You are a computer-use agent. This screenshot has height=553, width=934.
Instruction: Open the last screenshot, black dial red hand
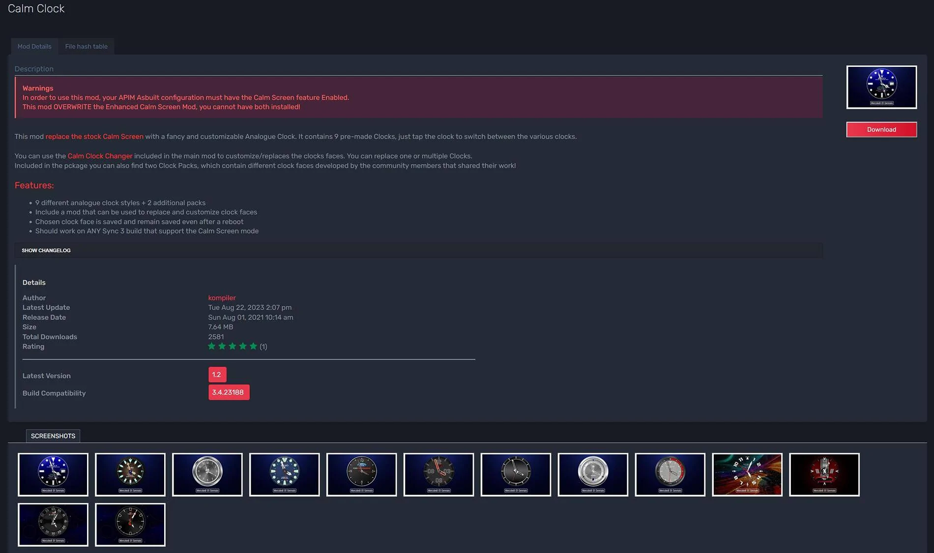pyautogui.click(x=130, y=524)
